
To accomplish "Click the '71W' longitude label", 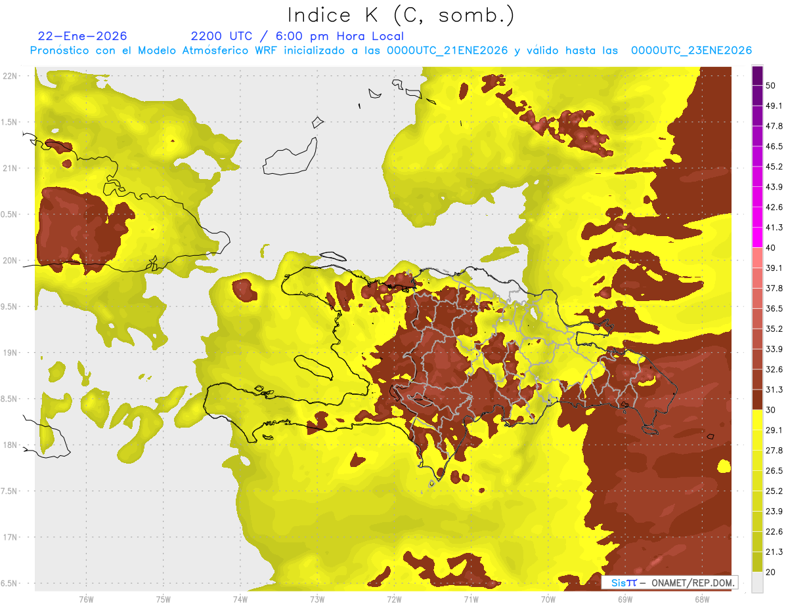I will click(471, 599).
